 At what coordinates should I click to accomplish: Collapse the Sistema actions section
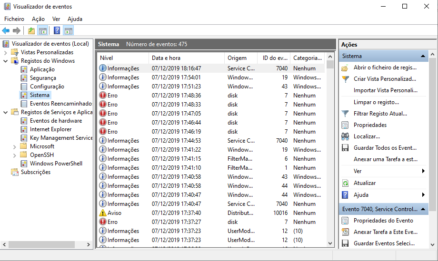423,56
